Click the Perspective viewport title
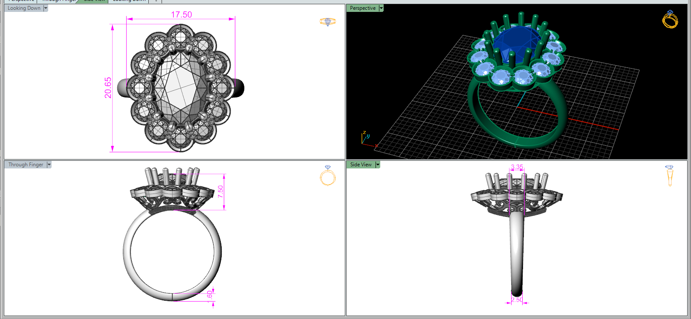The image size is (691, 319). tap(363, 8)
